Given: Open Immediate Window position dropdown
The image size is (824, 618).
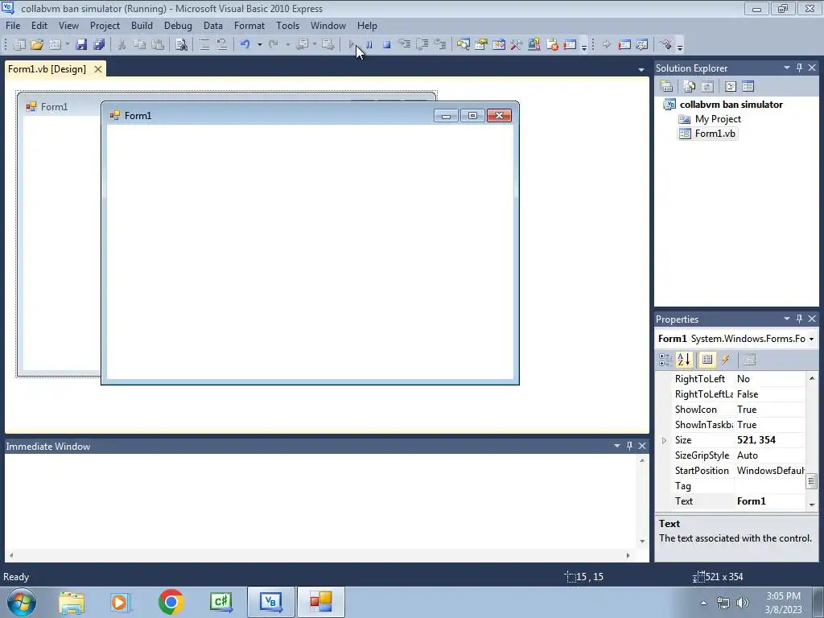Looking at the screenshot, I should (617, 446).
